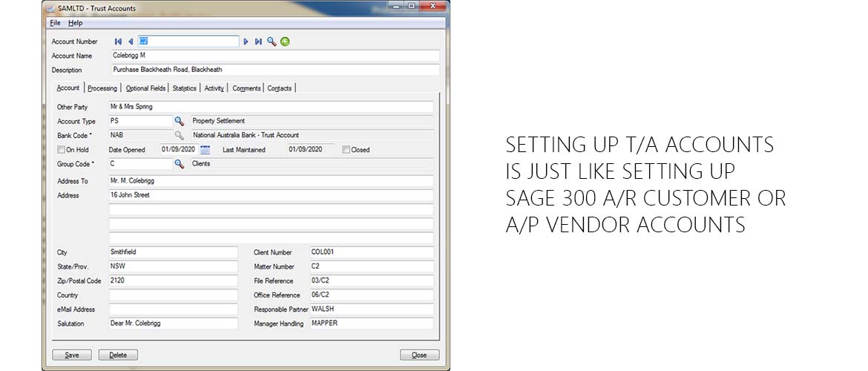Click the Zip/Postal Code field
Viewport: 868px width, 371px height.
[174, 280]
